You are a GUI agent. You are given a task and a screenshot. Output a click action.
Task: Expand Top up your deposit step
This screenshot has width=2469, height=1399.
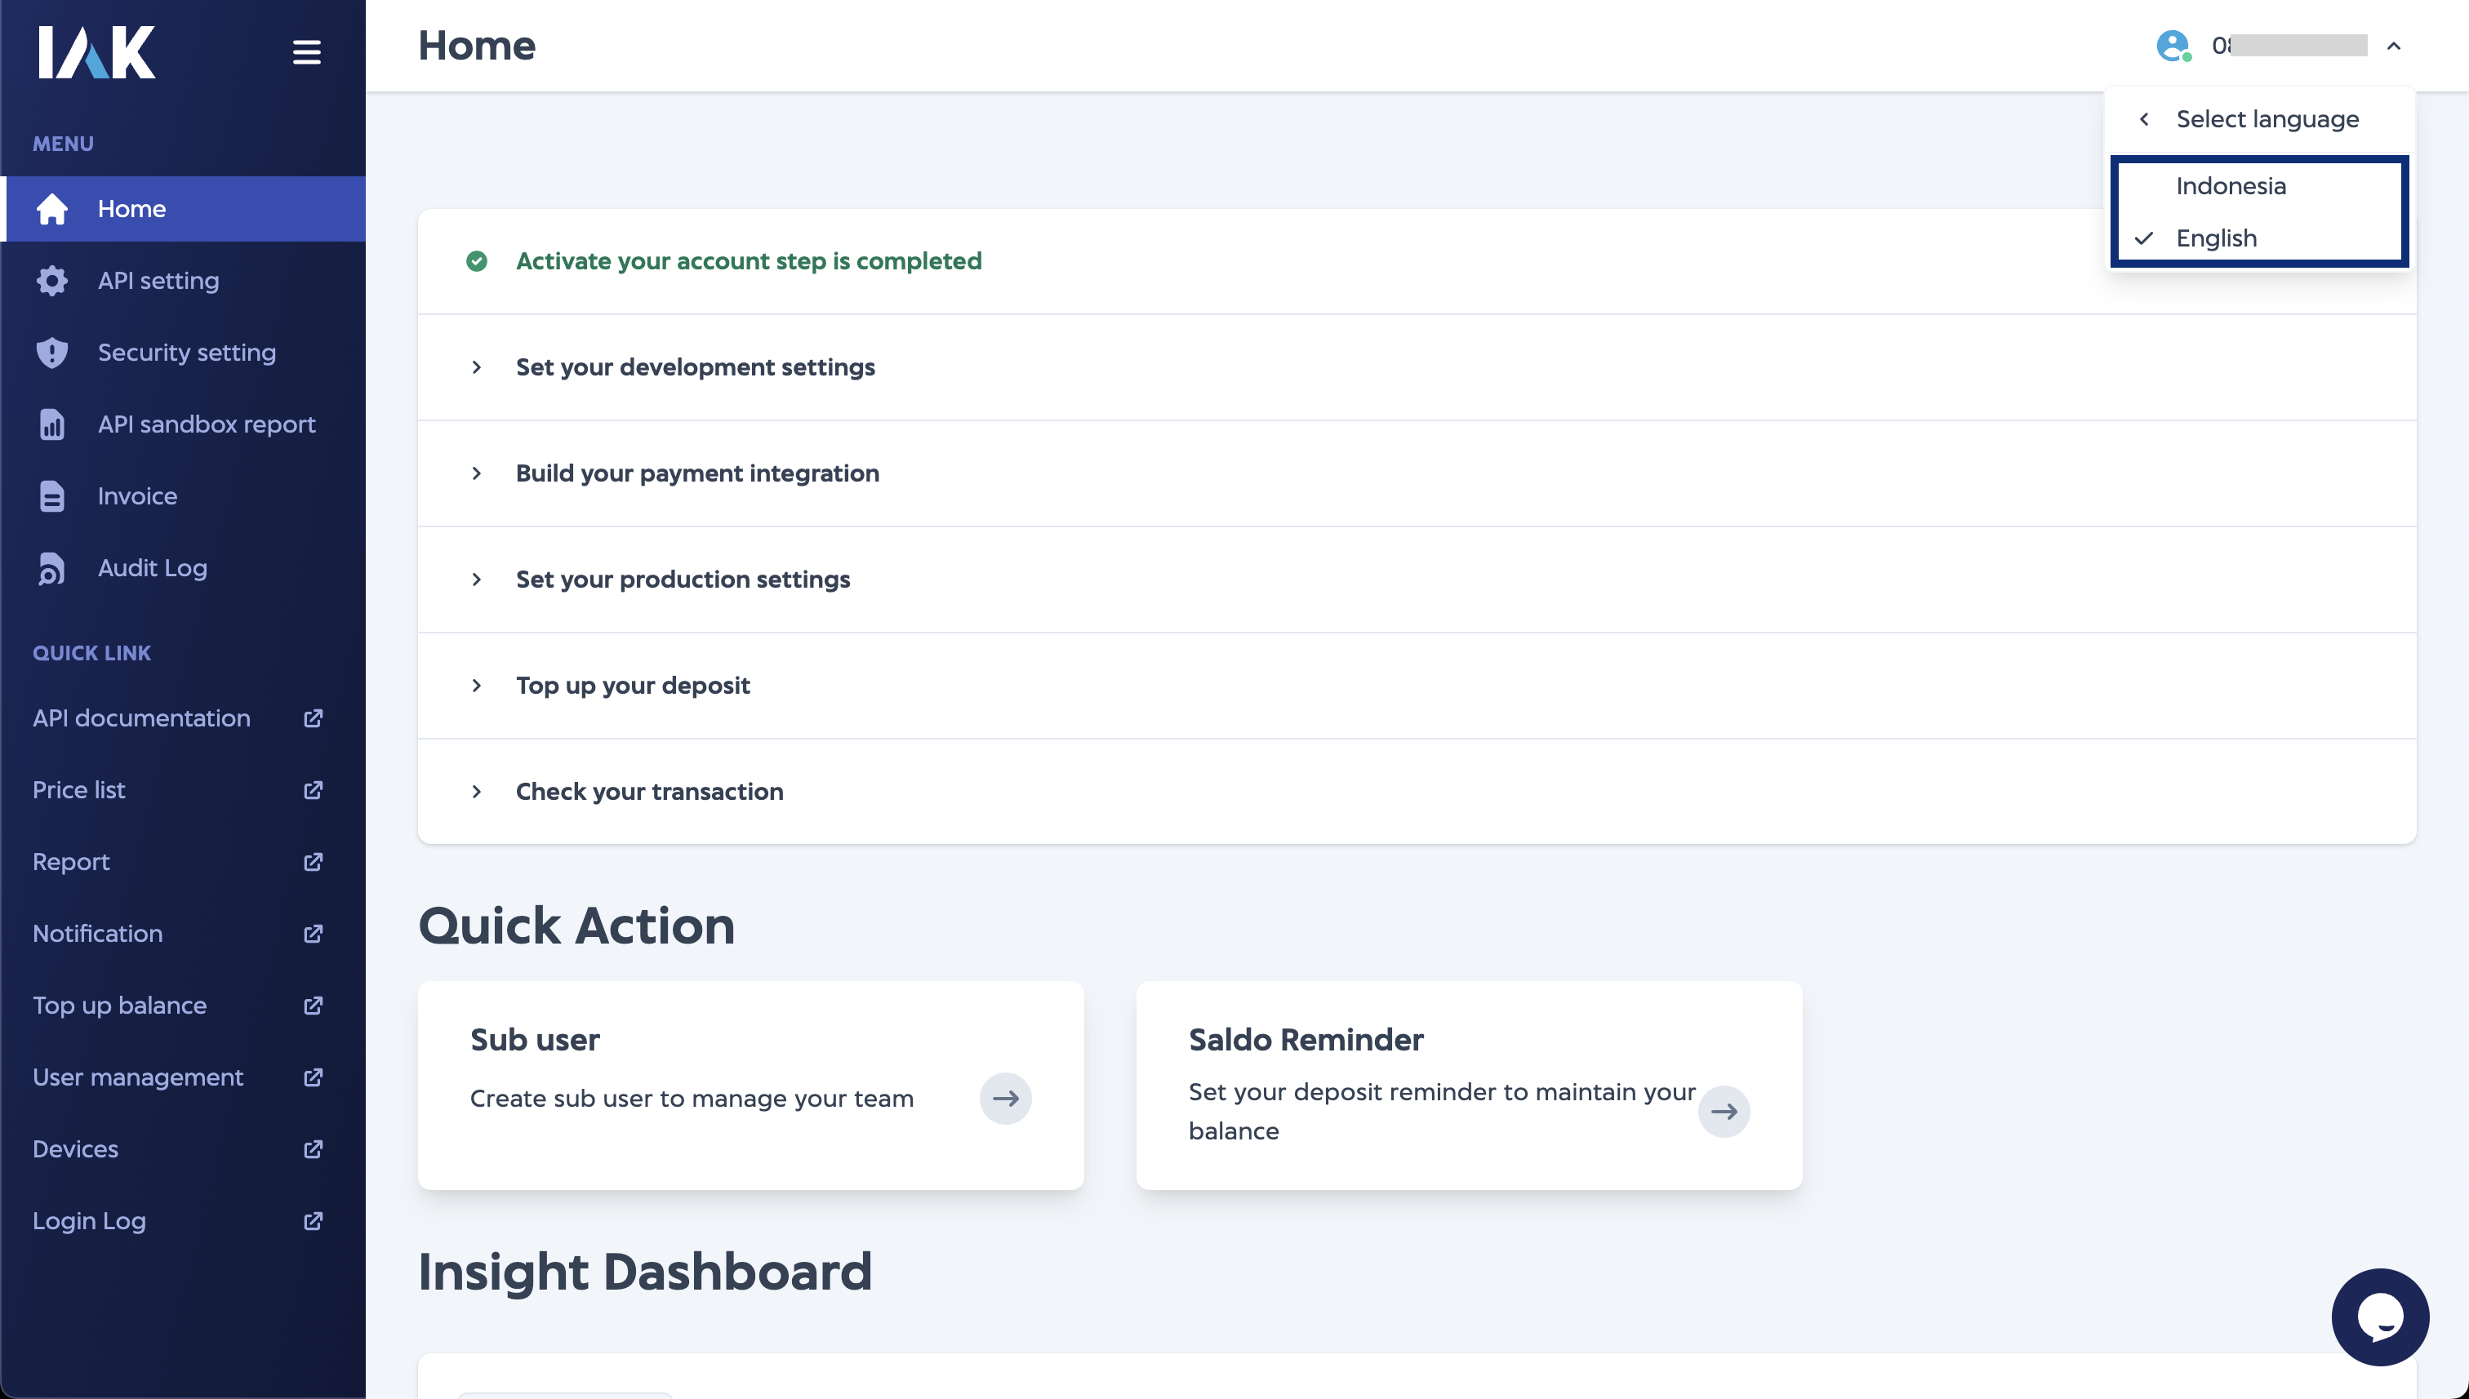coord(633,686)
